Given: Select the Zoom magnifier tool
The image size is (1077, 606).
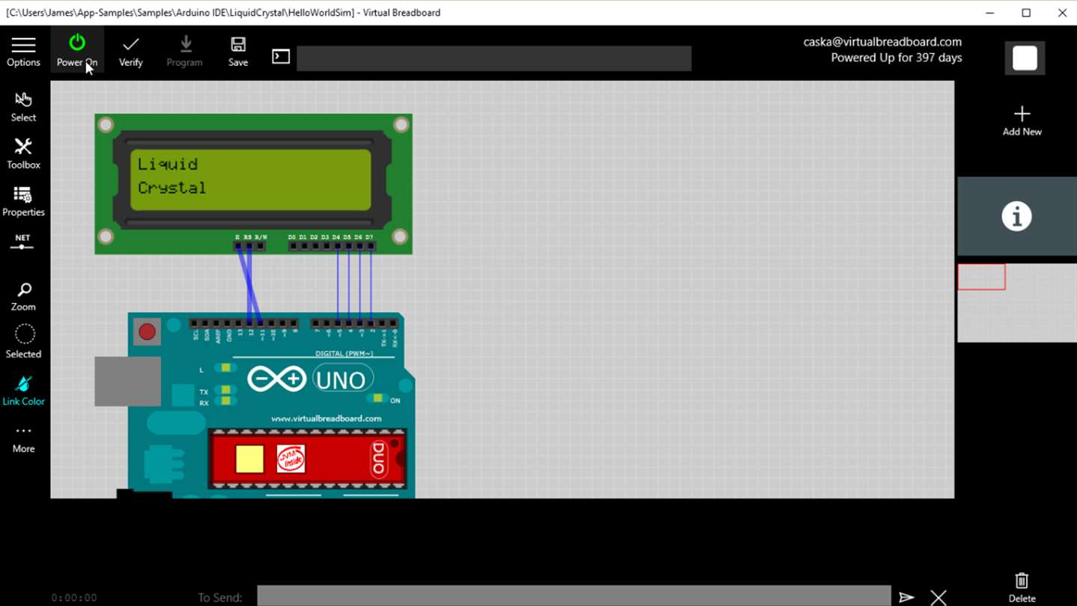Looking at the screenshot, I should pos(23,296).
